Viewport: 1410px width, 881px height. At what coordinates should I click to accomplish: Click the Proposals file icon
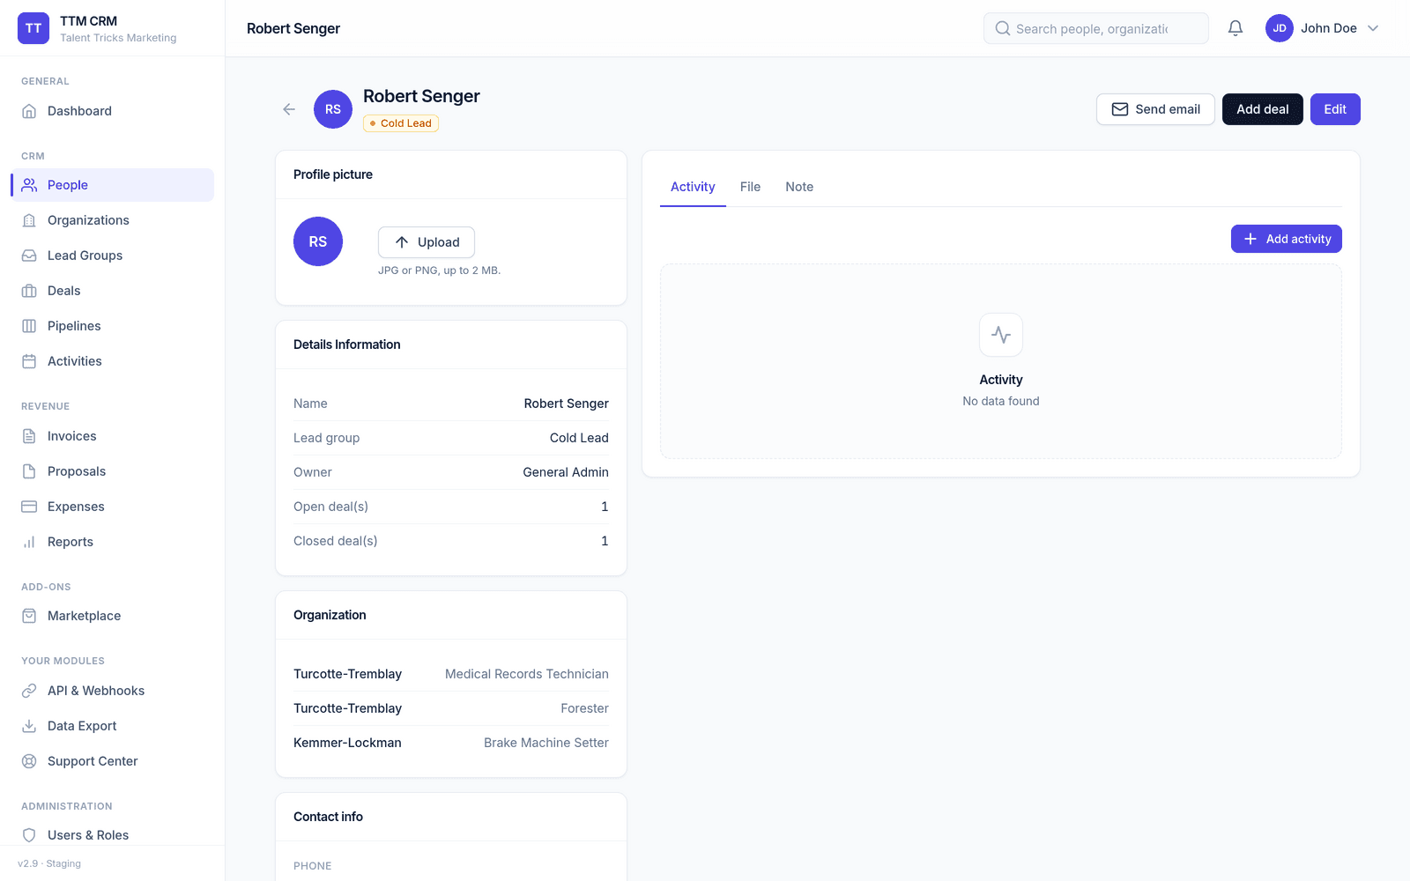tap(29, 471)
